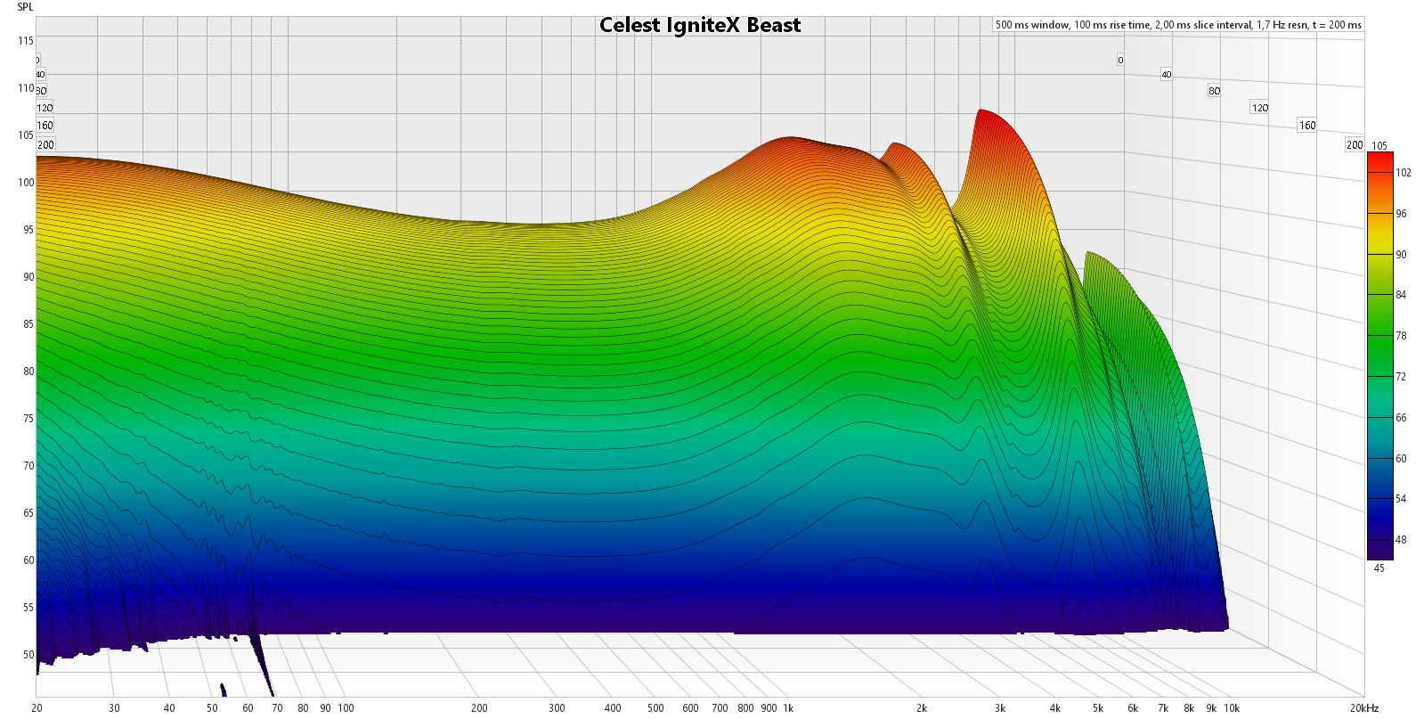Select the "3k" frequency label
This screenshot has width=1416, height=719.
click(x=999, y=708)
